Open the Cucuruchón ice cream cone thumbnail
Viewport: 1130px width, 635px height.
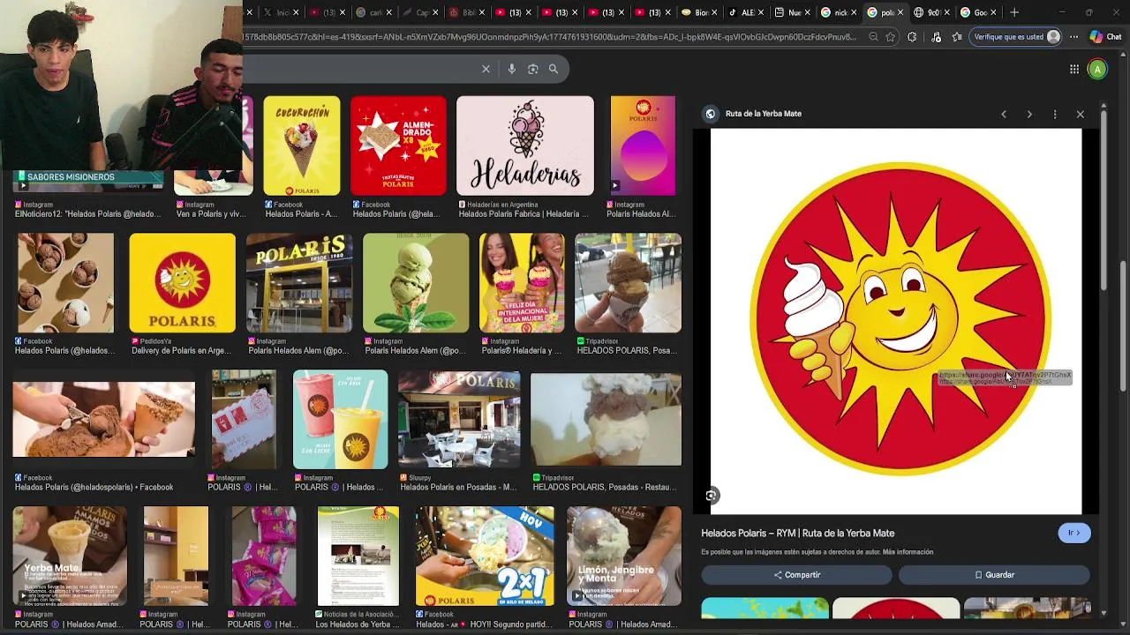[301, 146]
